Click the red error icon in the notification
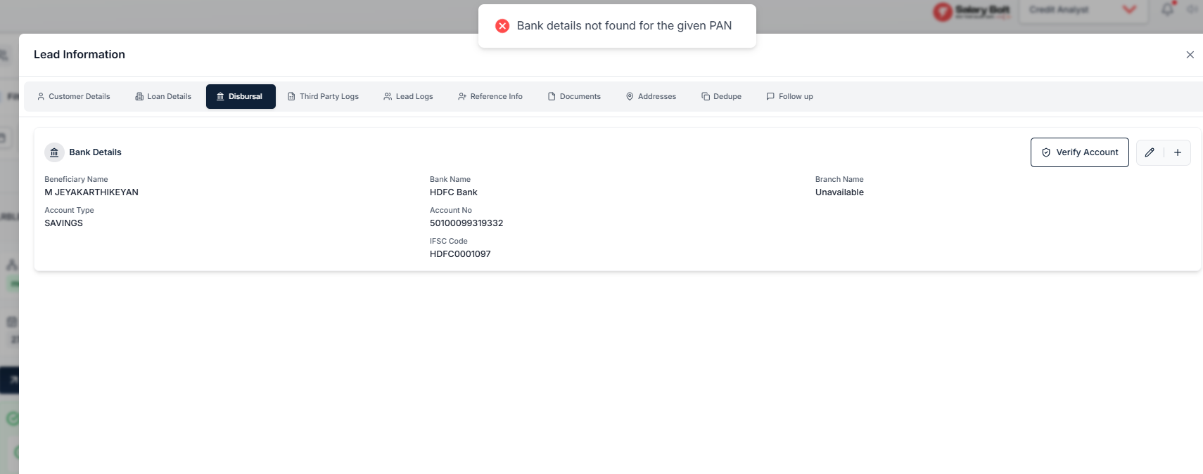Viewport: 1203px width, 474px height. (x=502, y=26)
